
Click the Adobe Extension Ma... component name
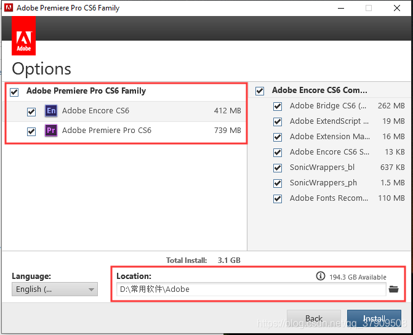coord(330,136)
